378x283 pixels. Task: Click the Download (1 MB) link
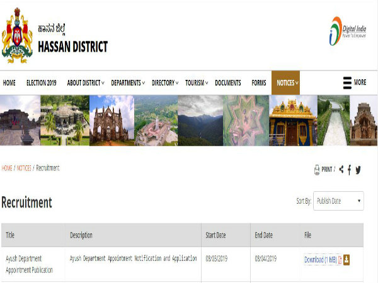(320, 260)
